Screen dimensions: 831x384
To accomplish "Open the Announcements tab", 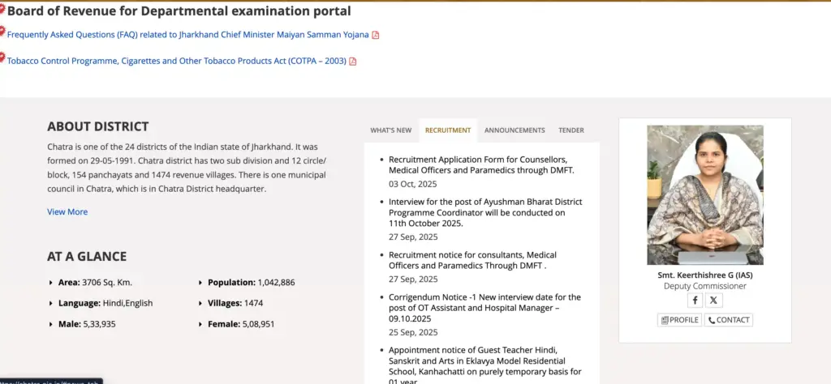I will tap(515, 130).
